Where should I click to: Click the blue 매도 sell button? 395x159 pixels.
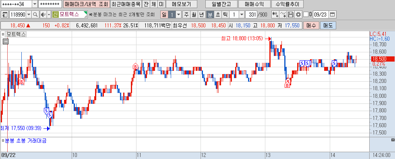coord(328,25)
